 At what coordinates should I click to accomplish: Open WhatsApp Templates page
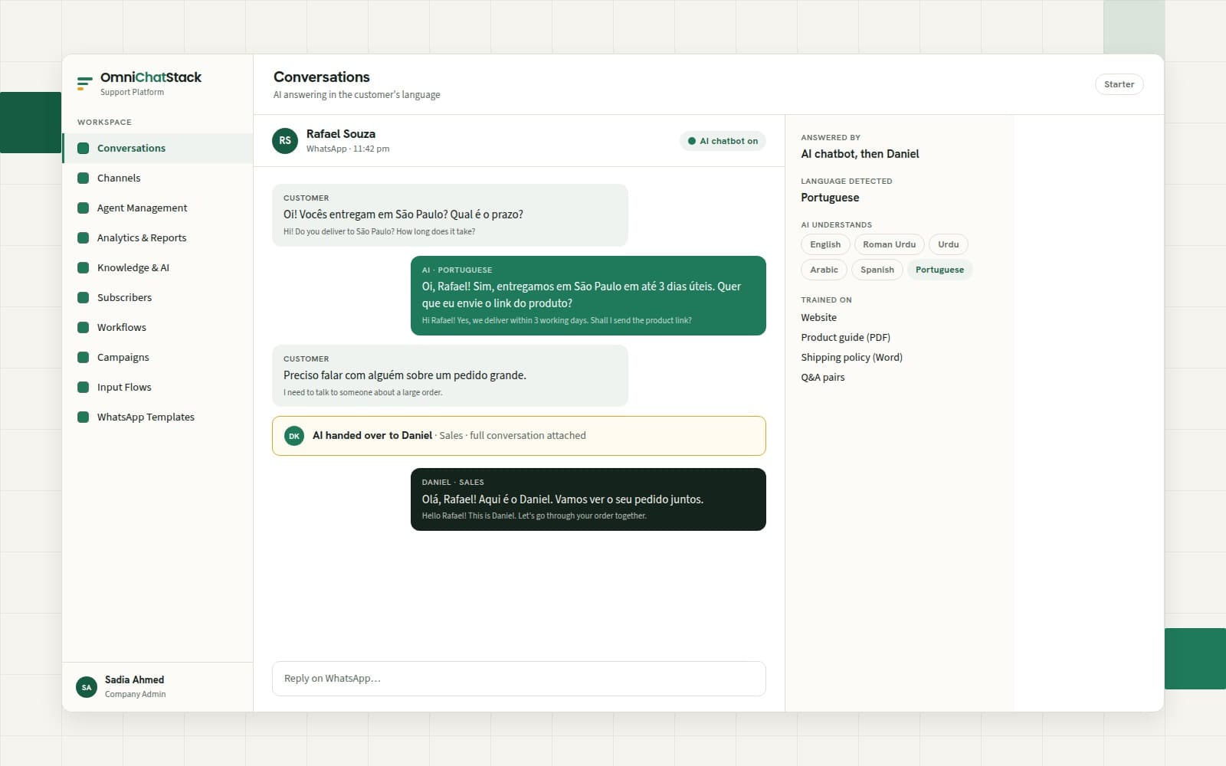(158, 417)
